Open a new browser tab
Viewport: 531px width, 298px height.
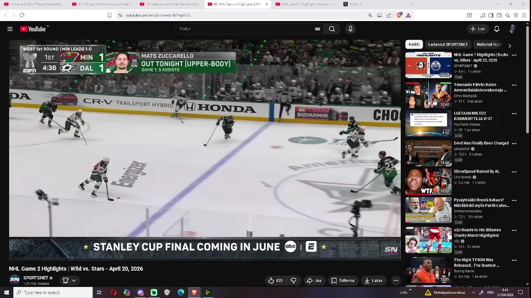[412, 4]
